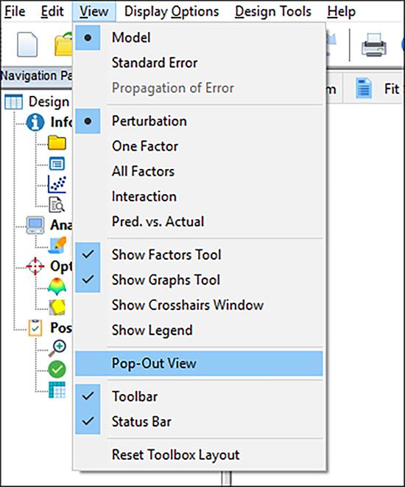Open the Design Tools menu
Screen dimensions: 405x487
tap(273, 12)
